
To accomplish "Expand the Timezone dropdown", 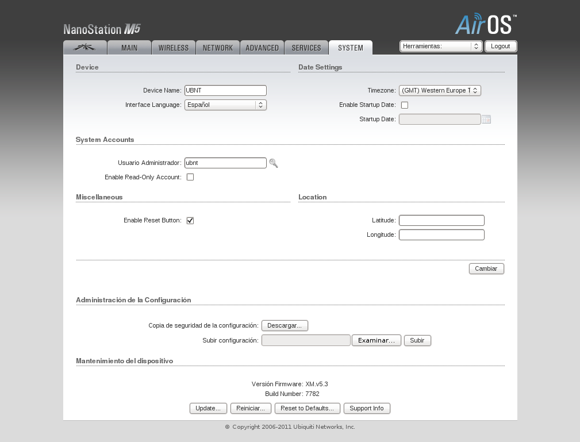I will (x=440, y=90).
